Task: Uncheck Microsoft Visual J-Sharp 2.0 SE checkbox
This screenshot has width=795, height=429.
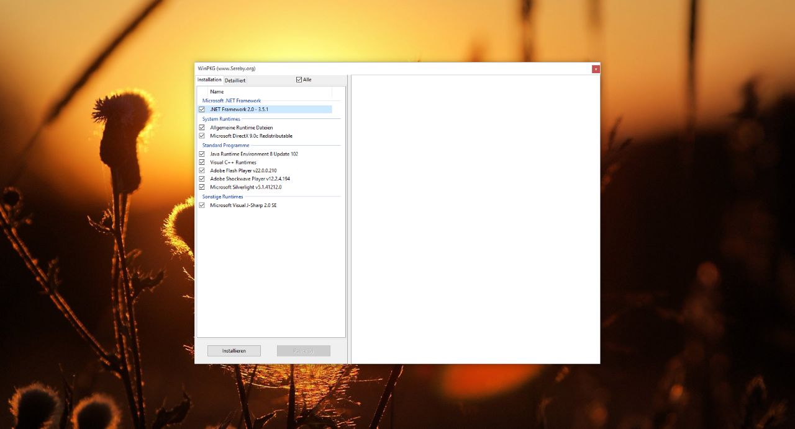Action: (x=202, y=205)
